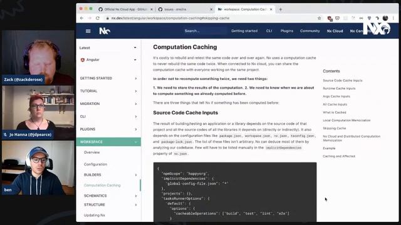The height and width of the screenshot is (225, 401).
Task: Open Plugins in top navigation
Action: [287, 31]
